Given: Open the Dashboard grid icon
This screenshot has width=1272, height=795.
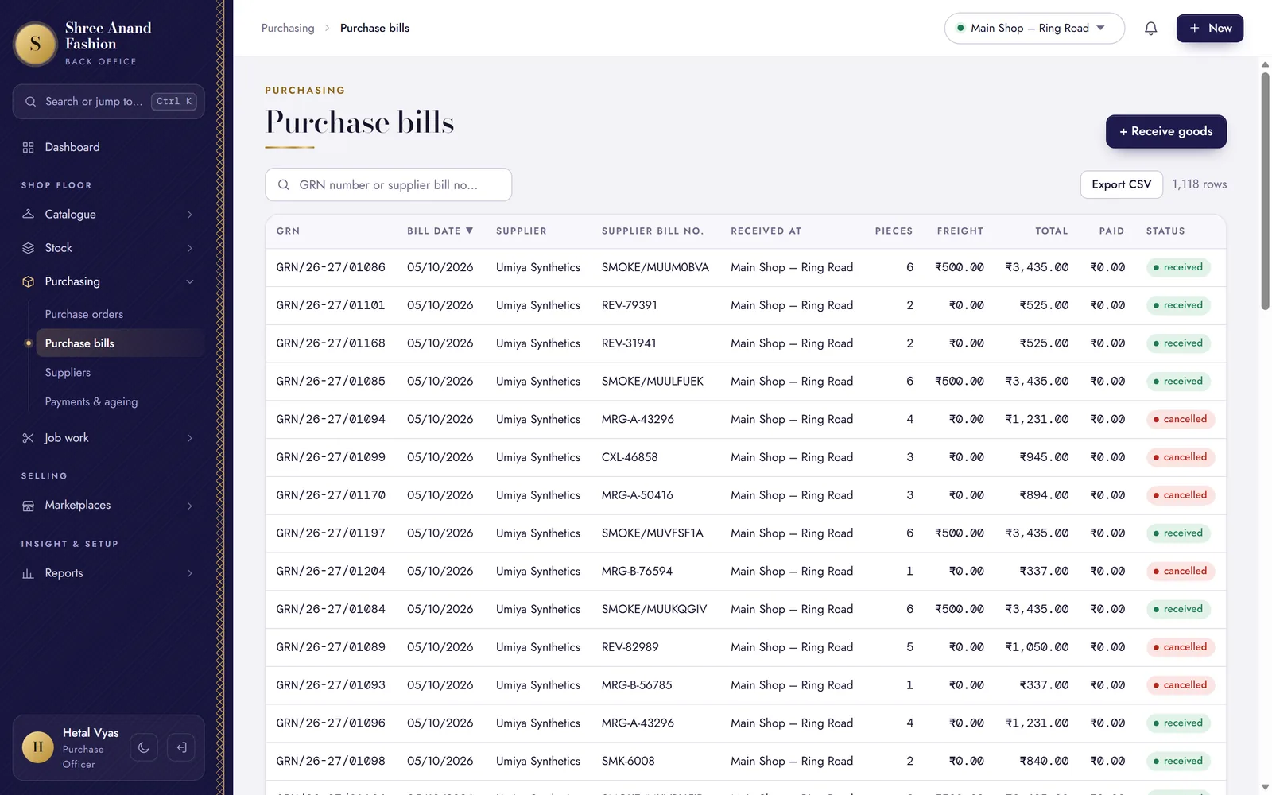Looking at the screenshot, I should pyautogui.click(x=29, y=147).
